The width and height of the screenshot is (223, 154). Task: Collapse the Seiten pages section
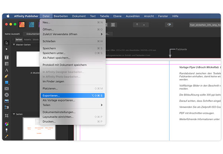click(x=14, y=114)
